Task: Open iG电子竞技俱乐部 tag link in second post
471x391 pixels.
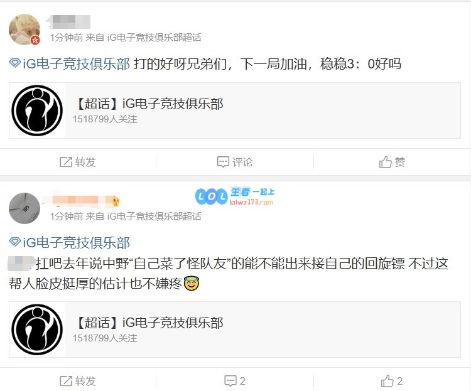Action: (x=76, y=243)
